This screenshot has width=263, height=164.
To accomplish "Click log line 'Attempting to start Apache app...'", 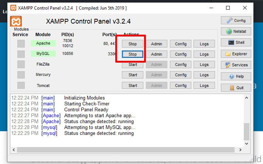I will 100,116.
